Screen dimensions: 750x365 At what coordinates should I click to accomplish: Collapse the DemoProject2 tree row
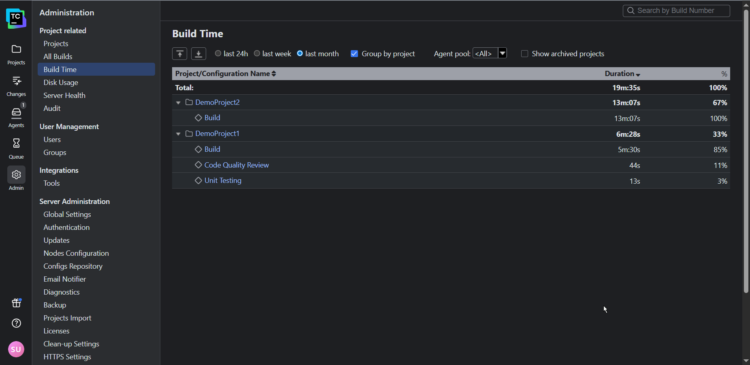(178, 103)
